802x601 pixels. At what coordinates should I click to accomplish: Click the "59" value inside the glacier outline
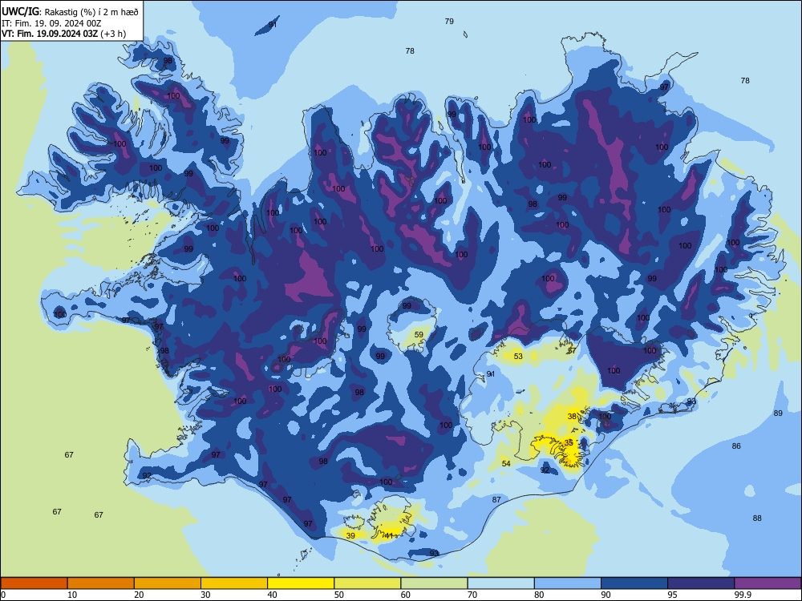419,335
